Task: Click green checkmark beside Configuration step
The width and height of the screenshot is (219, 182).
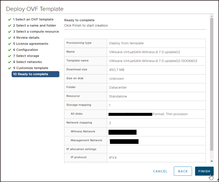Action: (10, 50)
